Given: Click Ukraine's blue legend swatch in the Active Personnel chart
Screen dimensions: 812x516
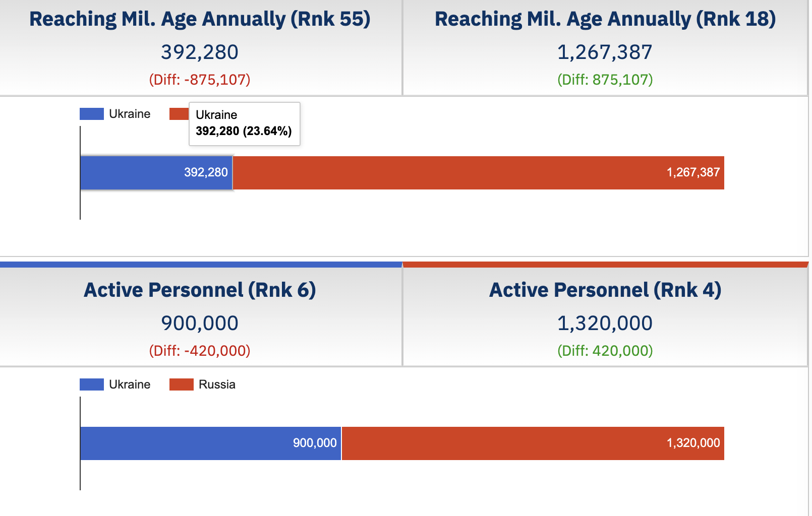Looking at the screenshot, I should pyautogui.click(x=91, y=384).
